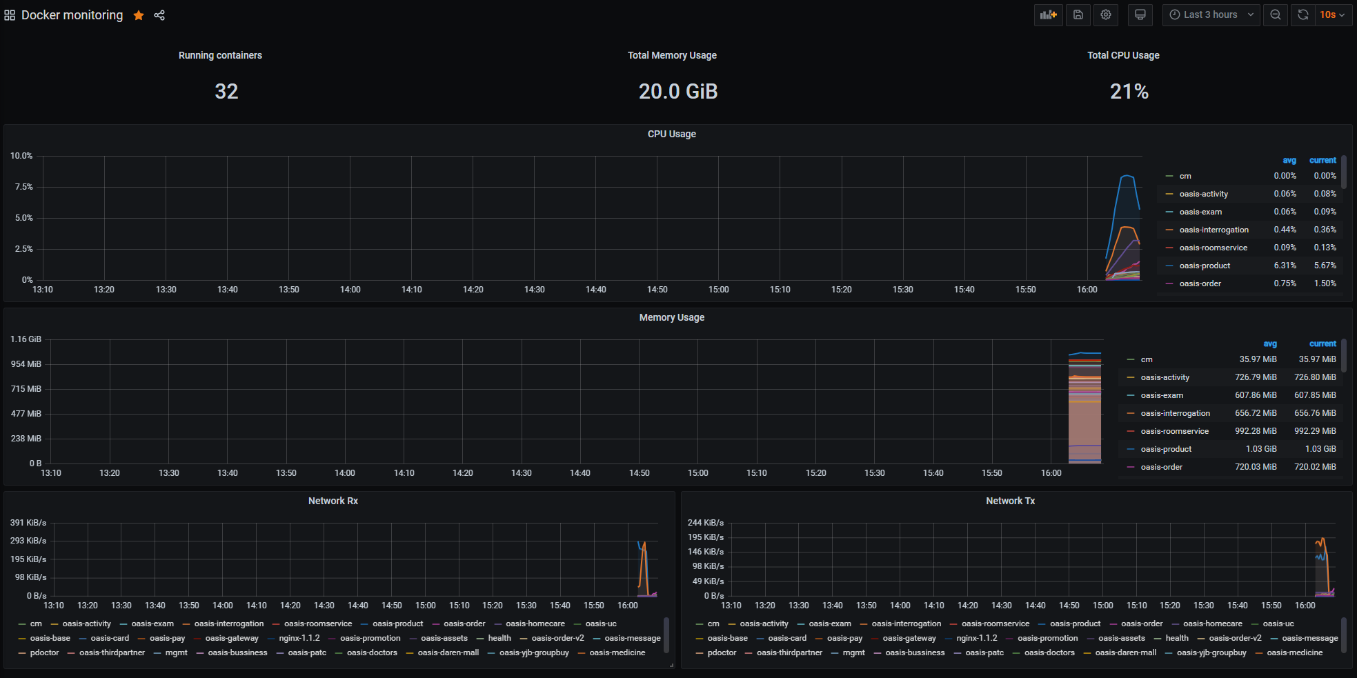Change color of health swatch in Network Rx

(480, 638)
